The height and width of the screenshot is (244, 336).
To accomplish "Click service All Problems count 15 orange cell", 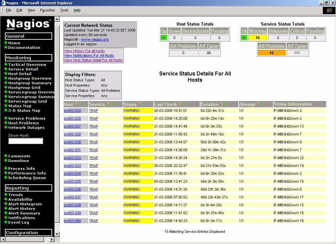I will coord(271,53).
